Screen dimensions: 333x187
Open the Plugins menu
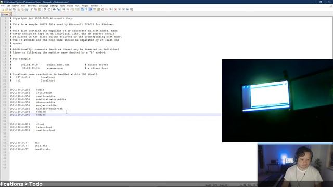point(85,6)
